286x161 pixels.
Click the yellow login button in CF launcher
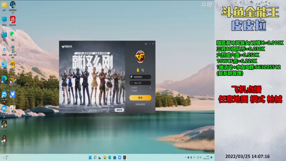(x=140, y=98)
